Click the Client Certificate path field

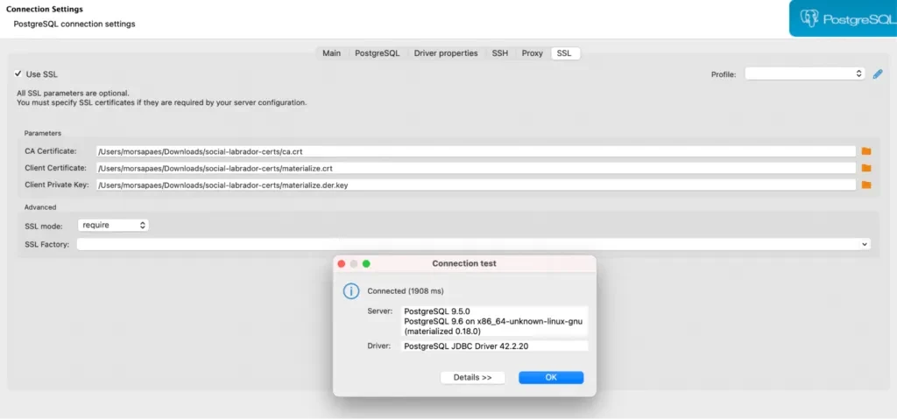pos(476,168)
